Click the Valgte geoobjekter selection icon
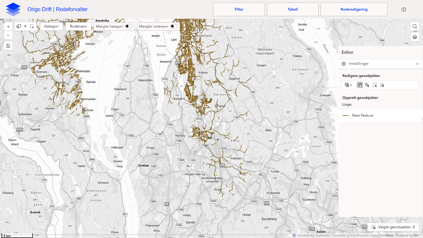 (x=374, y=227)
